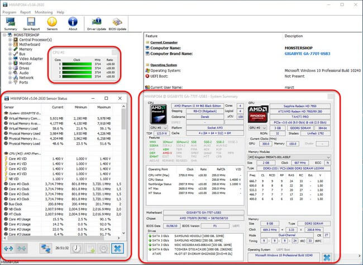
Task: Select the Network tree item
Action: tap(26, 78)
